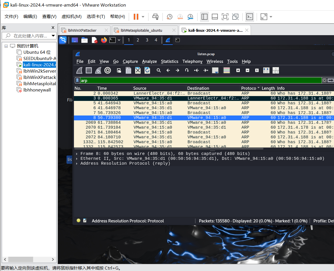Screen dimensions: 334x271
Task: Zoom in the Wireshark text
Action: tap(238, 70)
